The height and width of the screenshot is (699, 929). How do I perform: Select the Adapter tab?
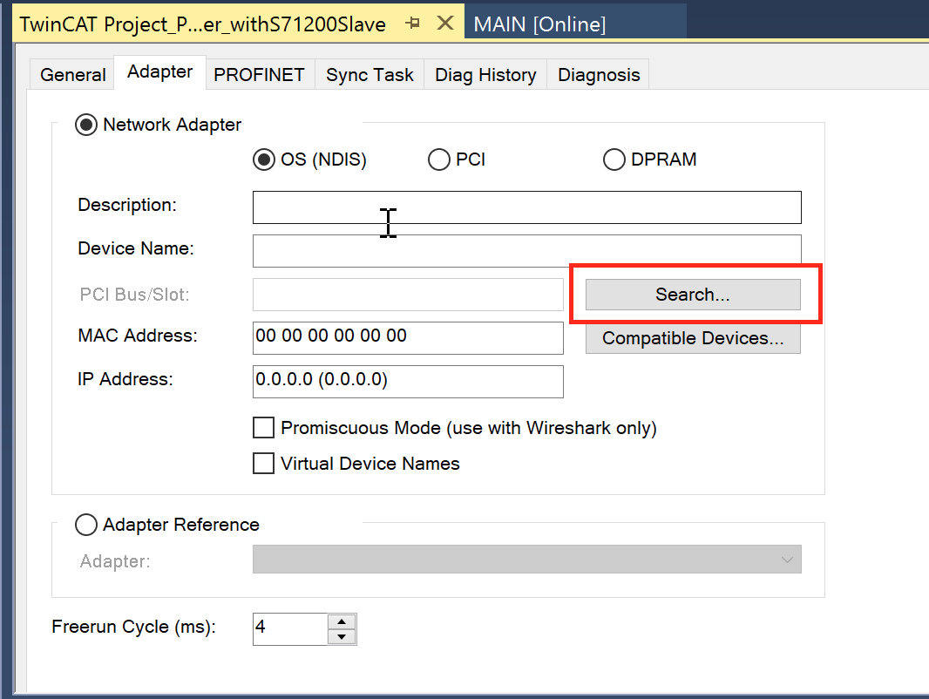point(160,71)
